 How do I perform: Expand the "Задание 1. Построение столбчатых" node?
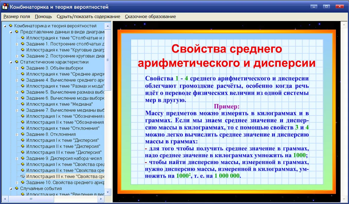[x=17, y=44]
